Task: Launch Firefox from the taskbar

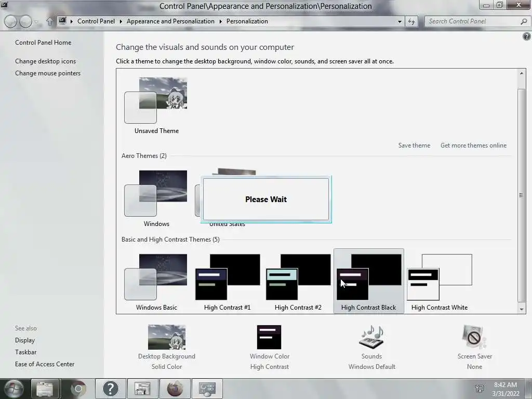Action: [175, 389]
